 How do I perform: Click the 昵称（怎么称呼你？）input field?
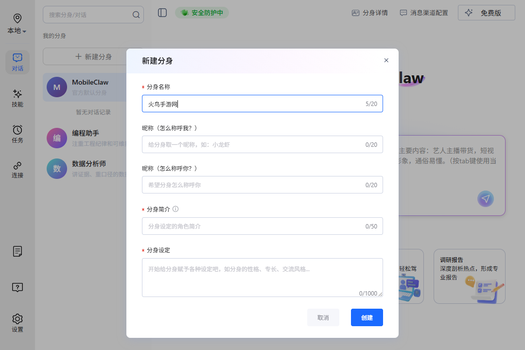pos(262,185)
